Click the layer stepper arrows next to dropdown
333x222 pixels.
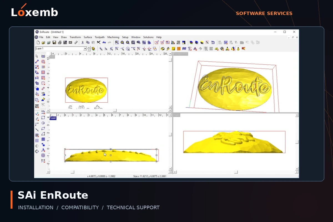click(x=89, y=49)
